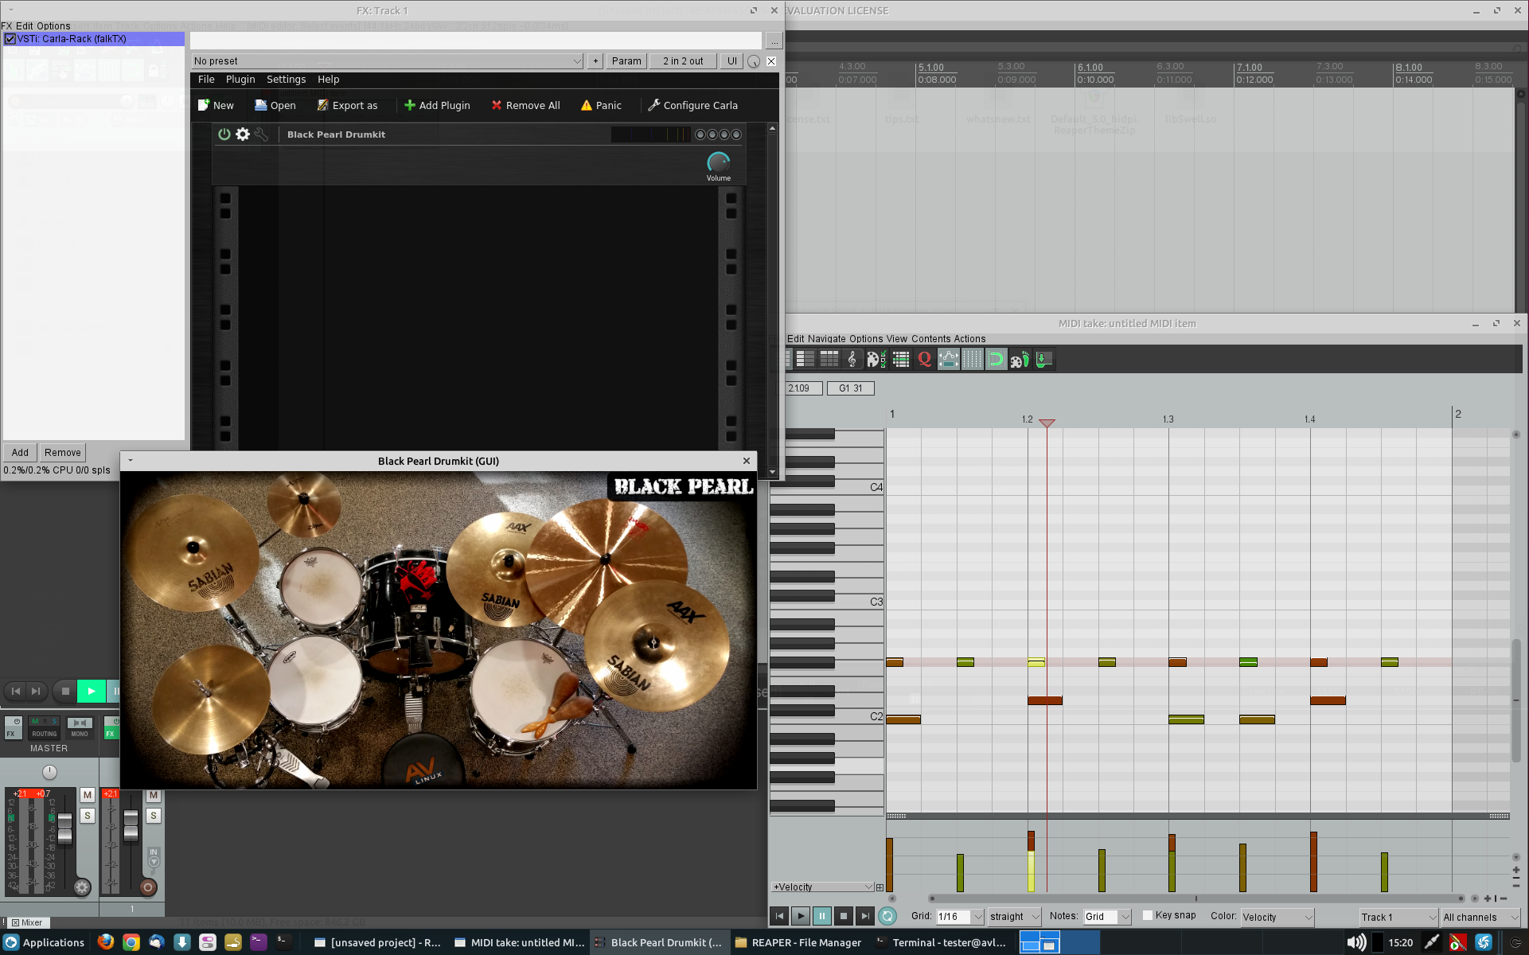
Task: Toggle the Black Pearl Drumkit power icon
Action: click(x=224, y=134)
